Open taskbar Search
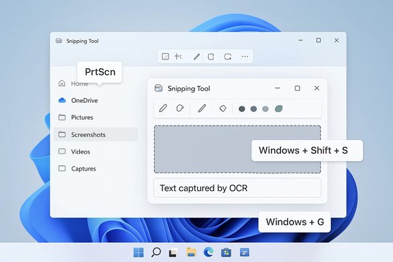This screenshot has height=262, width=393. tap(156, 252)
